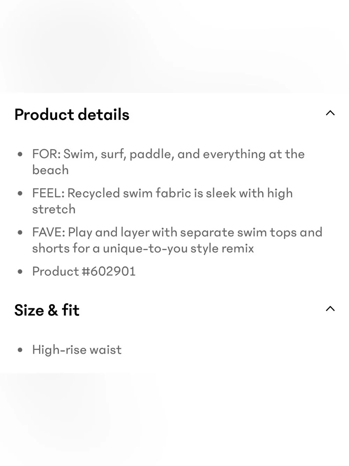Collapse the Size & fit section chevron
Image resolution: width=349 pixels, height=466 pixels.
330,309
